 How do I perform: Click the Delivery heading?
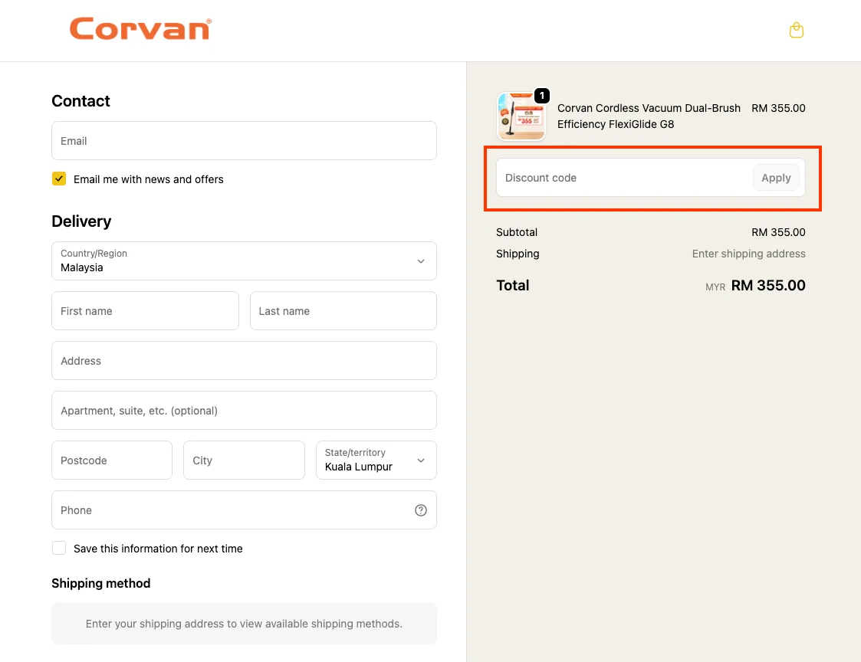81,221
